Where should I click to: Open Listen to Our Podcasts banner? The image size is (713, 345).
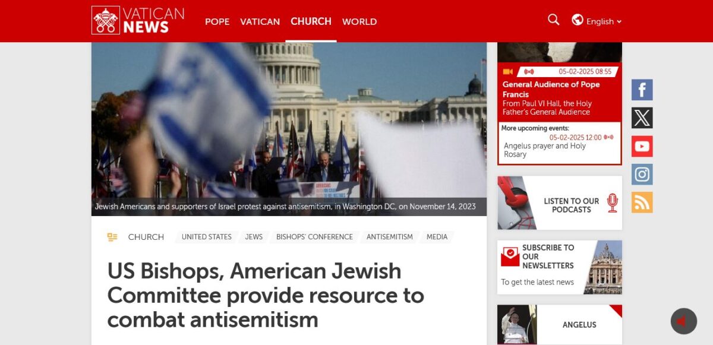point(560,203)
